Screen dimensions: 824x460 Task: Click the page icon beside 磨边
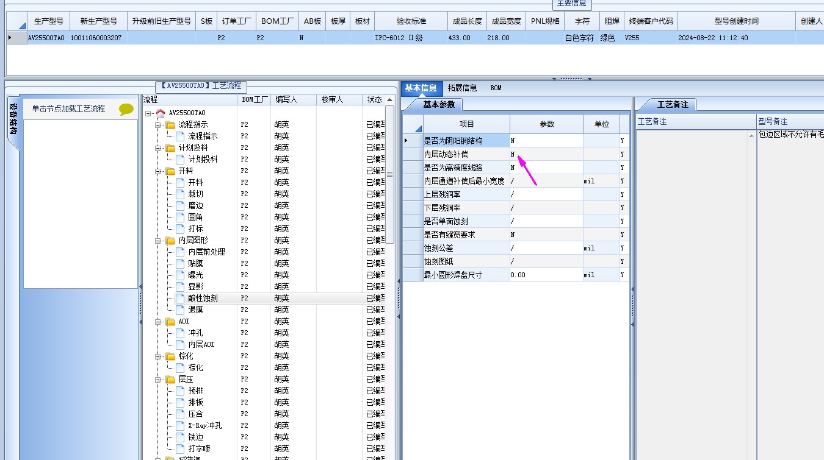180,205
